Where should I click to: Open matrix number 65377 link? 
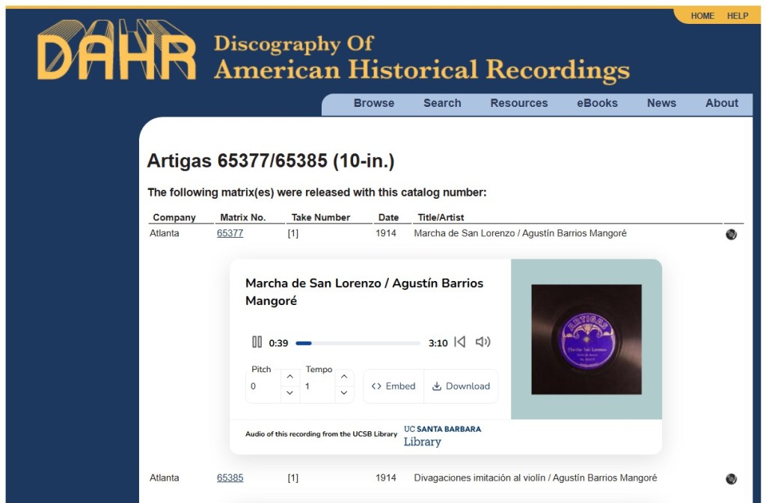[230, 233]
